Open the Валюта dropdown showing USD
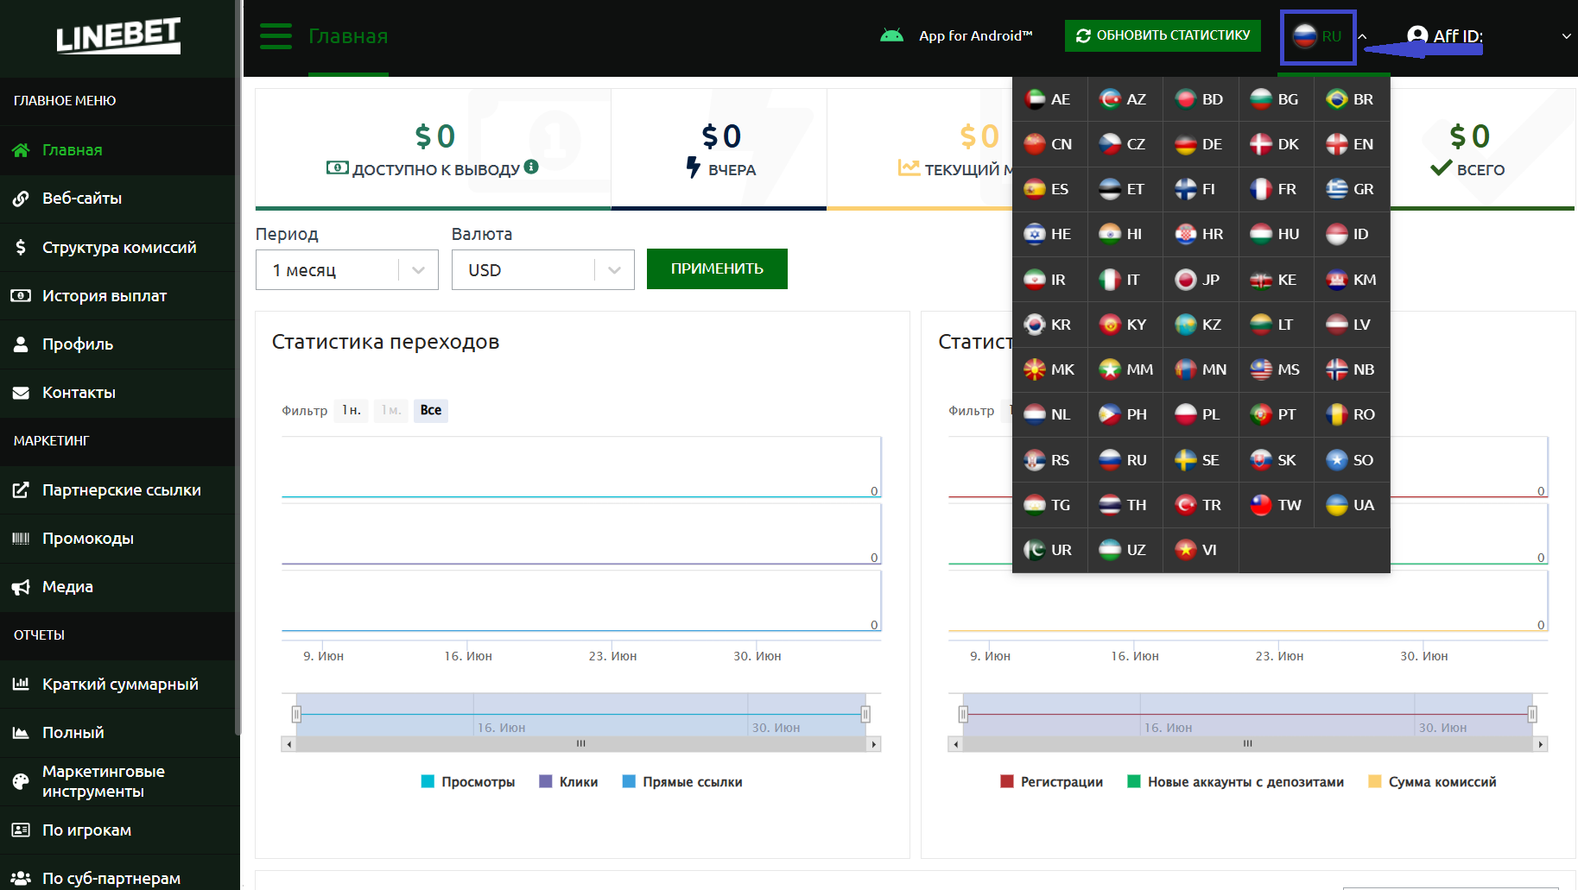Image resolution: width=1578 pixels, height=890 pixels. pos(543,270)
